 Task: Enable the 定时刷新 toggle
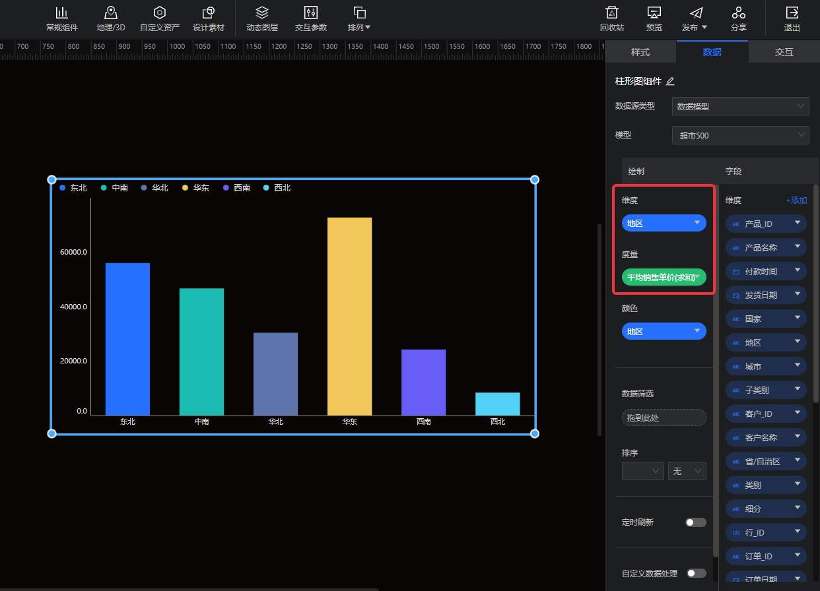[x=695, y=522]
